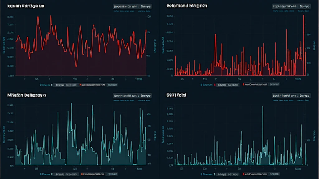319x179 pixels.
Task: Click tallest red spike in top-right chart
Action: point(303,16)
